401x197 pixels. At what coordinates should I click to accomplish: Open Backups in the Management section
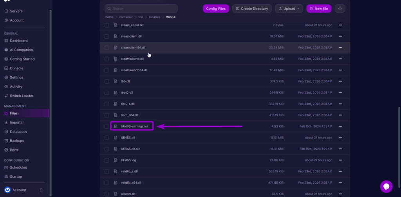[16, 141]
